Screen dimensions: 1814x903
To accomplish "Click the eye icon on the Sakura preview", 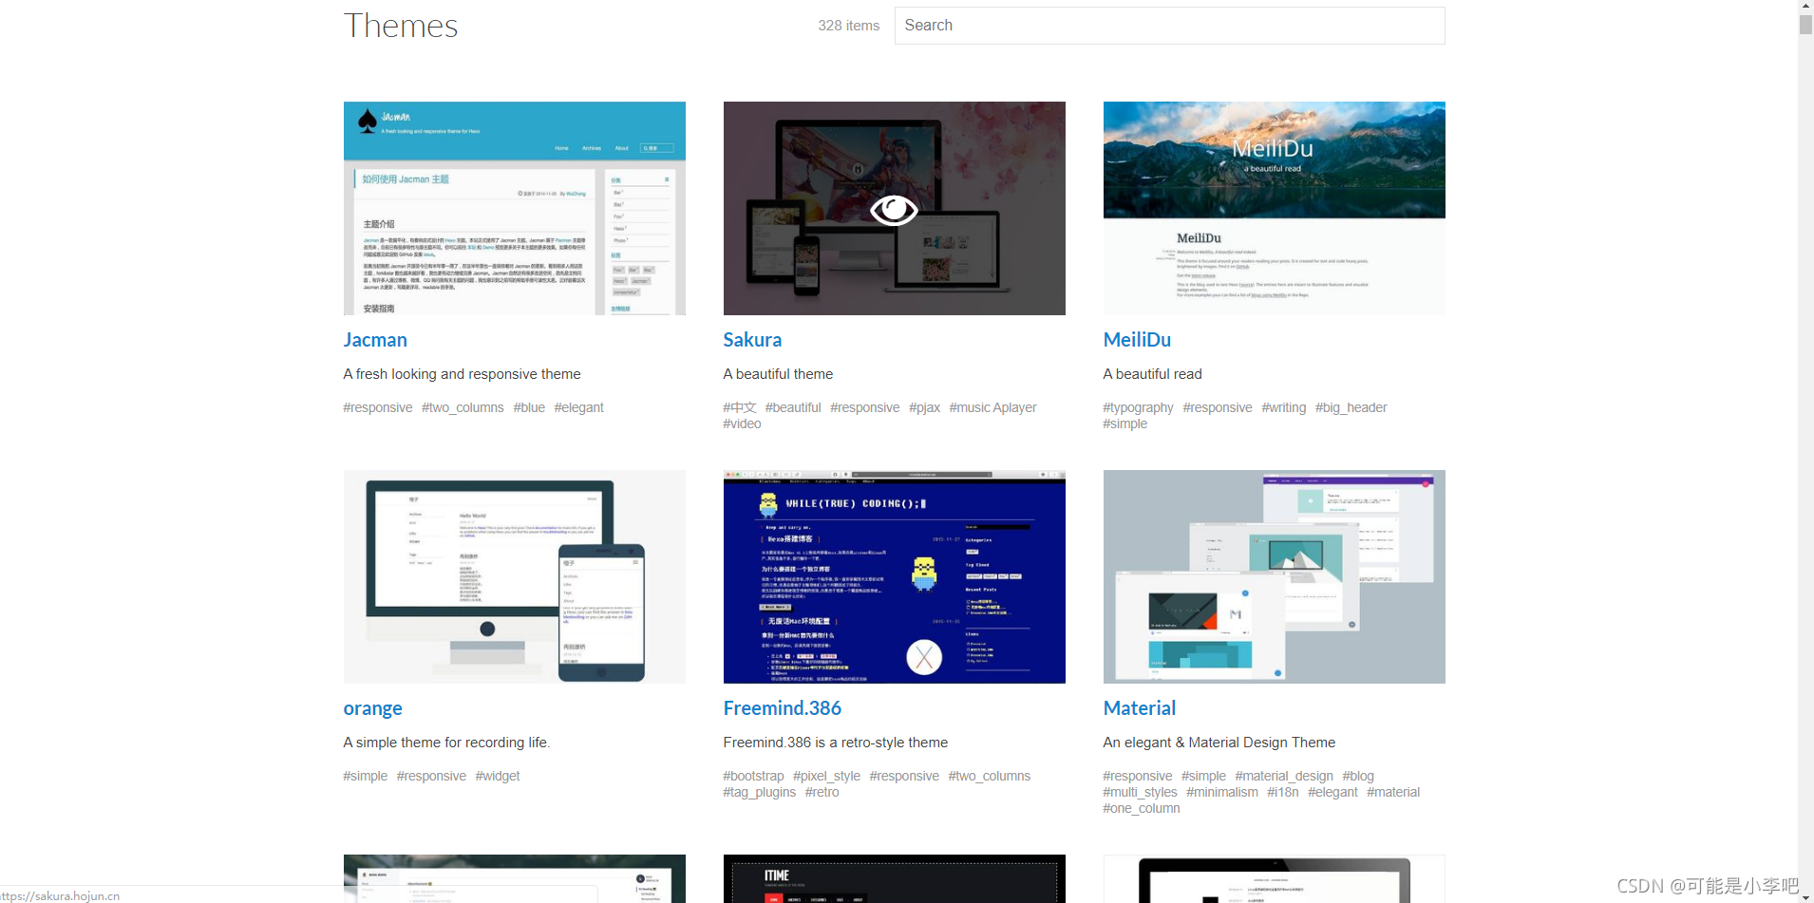I will point(894,210).
